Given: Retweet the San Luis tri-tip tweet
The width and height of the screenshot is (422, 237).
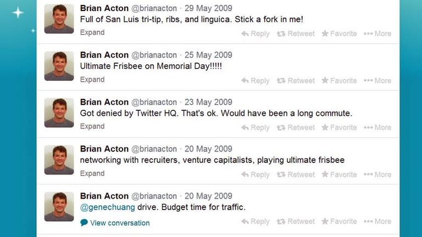Looking at the screenshot, I should 296,33.
